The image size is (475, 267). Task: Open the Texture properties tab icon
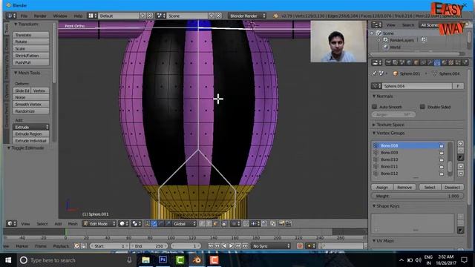(x=451, y=62)
